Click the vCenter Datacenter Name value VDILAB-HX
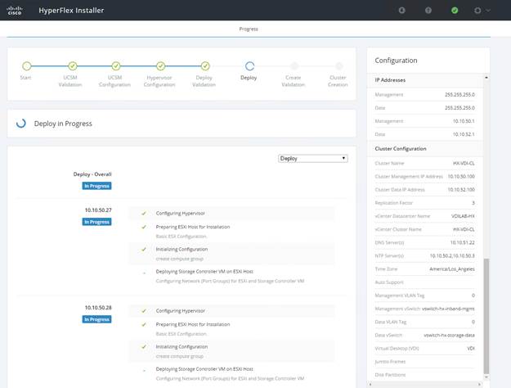This screenshot has height=388, width=511. click(463, 216)
